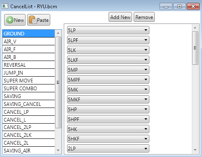
Task: Select GROUND in the cancel list
Action: (28, 33)
